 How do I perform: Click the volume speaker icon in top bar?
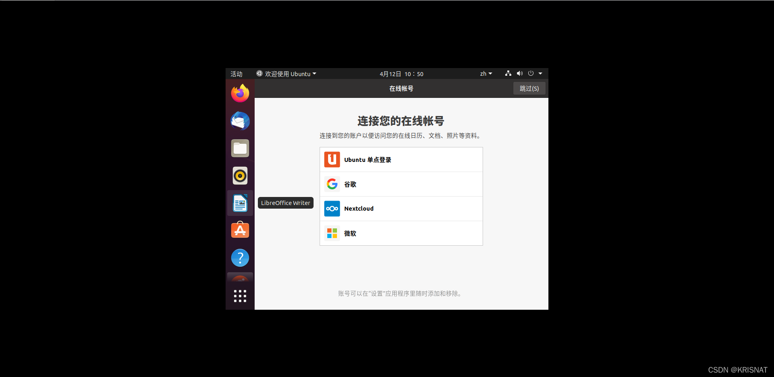520,73
